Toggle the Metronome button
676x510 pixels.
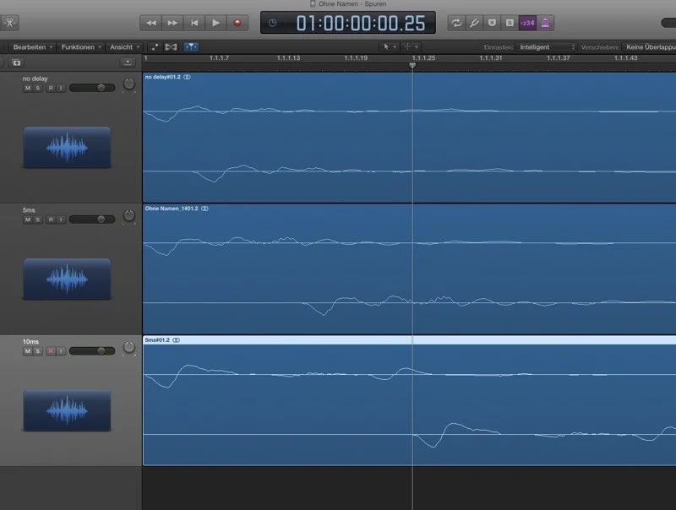[545, 23]
